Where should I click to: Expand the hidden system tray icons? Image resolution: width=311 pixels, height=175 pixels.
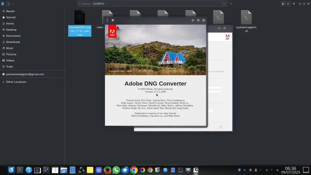pos(277,170)
